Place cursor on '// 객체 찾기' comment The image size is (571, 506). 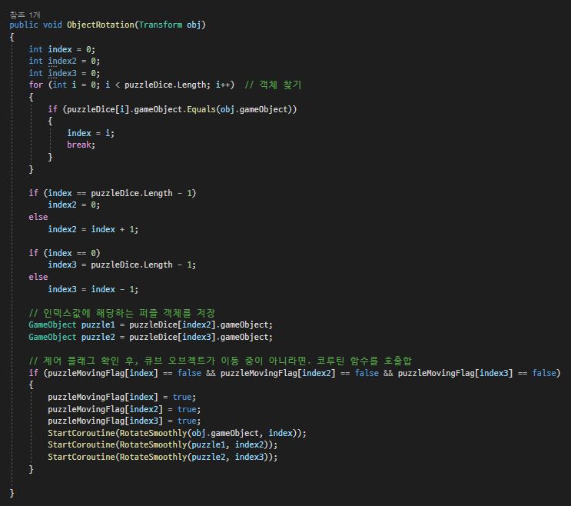click(x=273, y=85)
